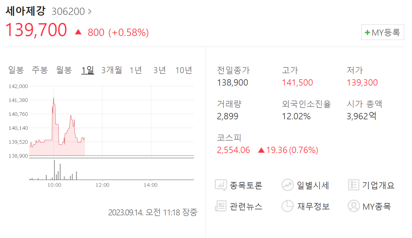The height and width of the screenshot is (238, 412).
Task: Keep viewing the 1일 intraday tab
Action: click(x=87, y=70)
